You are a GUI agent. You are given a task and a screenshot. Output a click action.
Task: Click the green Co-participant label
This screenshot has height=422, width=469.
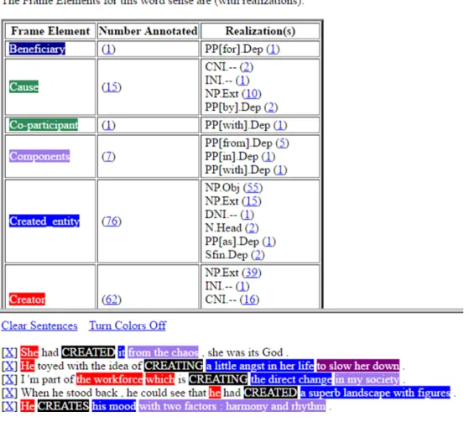tap(44, 125)
